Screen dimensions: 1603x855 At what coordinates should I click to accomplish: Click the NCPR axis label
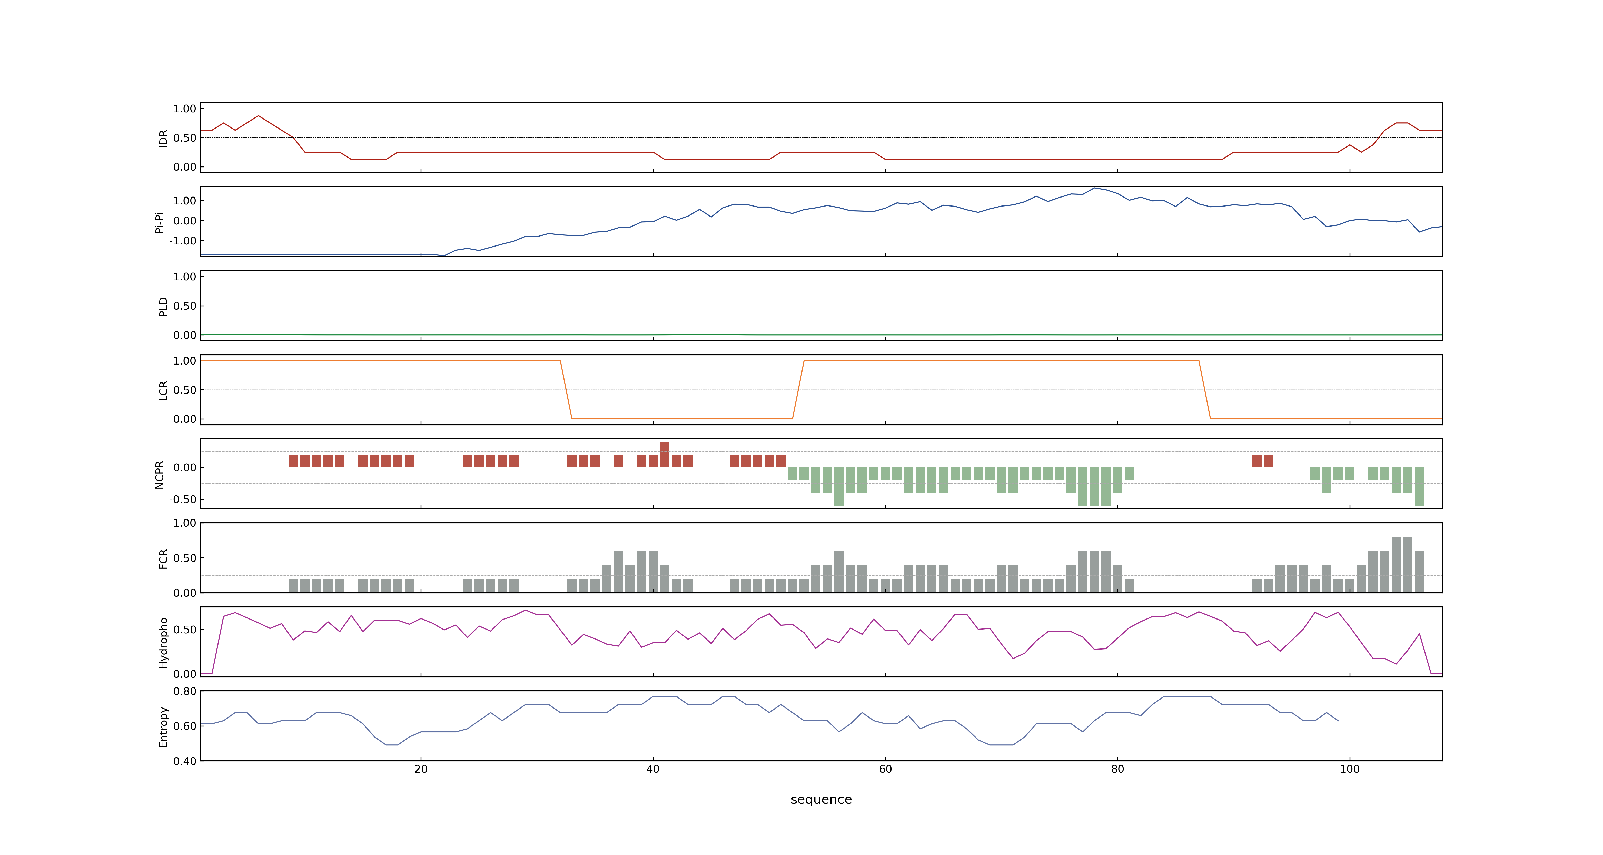tap(159, 475)
